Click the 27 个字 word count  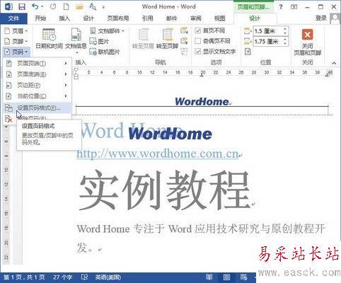point(62,277)
